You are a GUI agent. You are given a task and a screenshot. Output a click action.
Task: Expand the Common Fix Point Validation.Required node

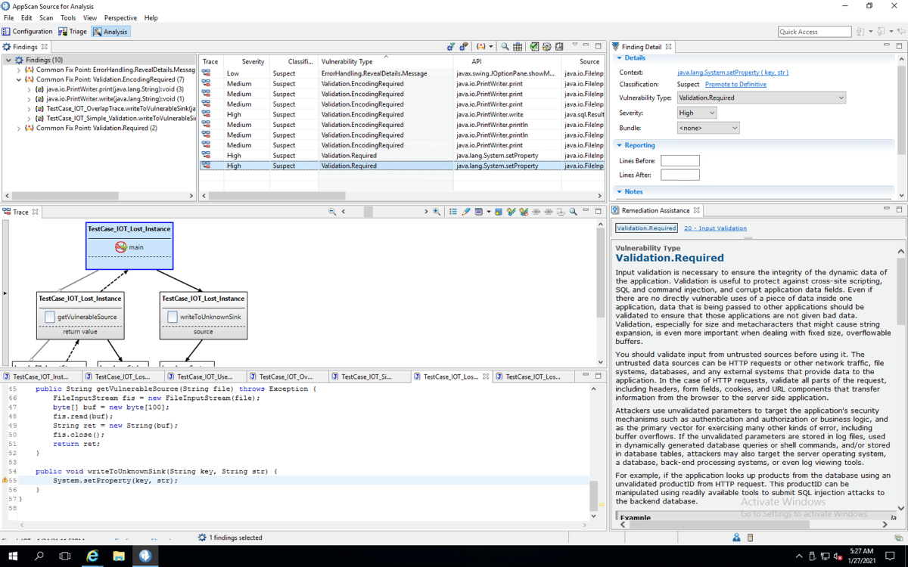pyautogui.click(x=17, y=128)
